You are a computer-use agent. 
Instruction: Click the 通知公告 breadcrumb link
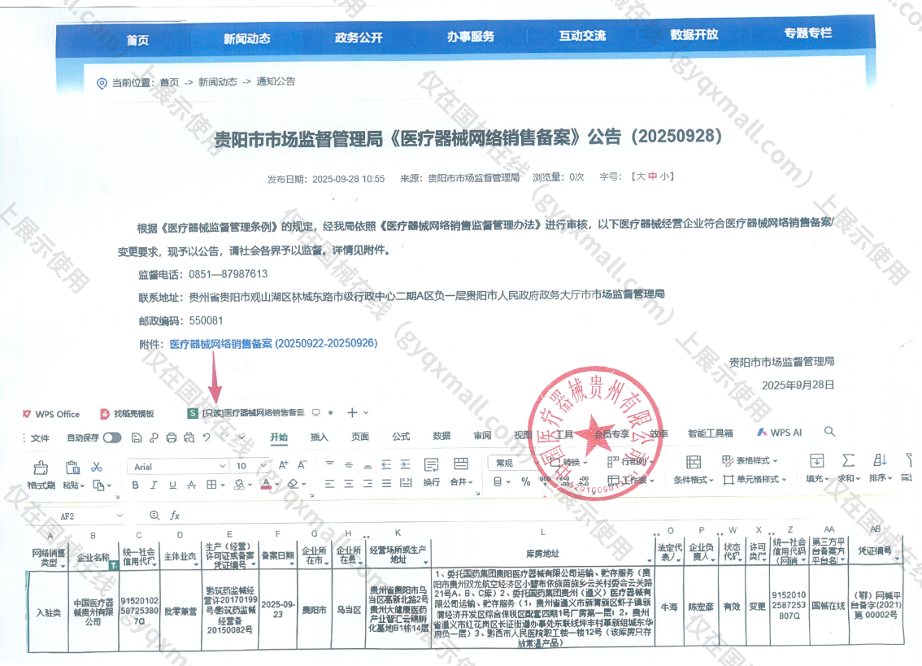coord(276,82)
